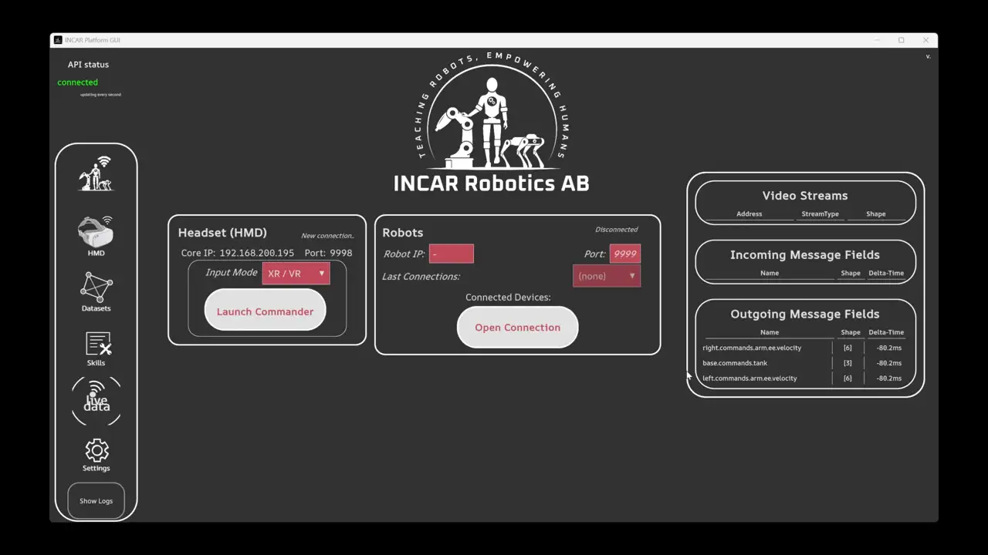Image resolution: width=988 pixels, height=555 pixels.
Task: Click the Video Streams 'Shape' column header
Action: point(876,214)
